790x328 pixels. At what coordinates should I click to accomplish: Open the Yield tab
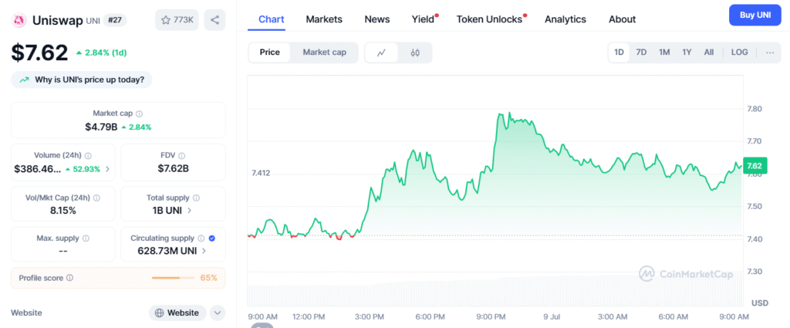424,19
